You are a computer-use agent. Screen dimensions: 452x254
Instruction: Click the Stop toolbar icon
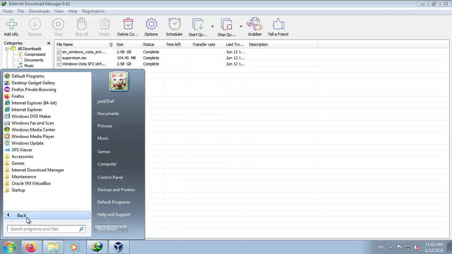click(x=58, y=24)
